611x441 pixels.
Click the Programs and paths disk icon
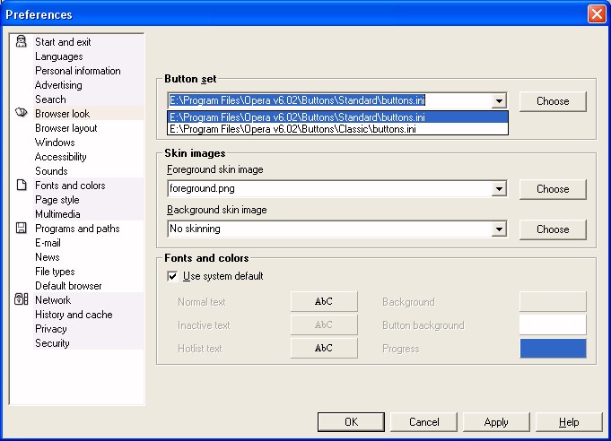pyautogui.click(x=22, y=229)
